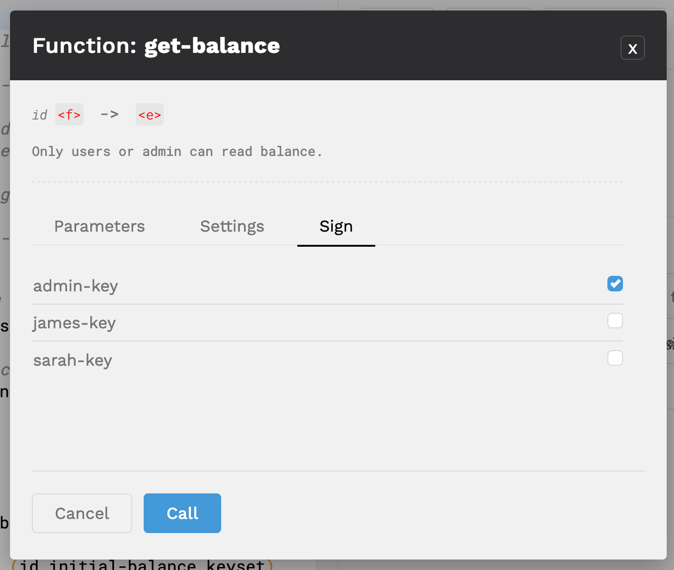Viewport: 674px width, 570px height.
Task: Select the Sign tab
Action: tap(336, 226)
